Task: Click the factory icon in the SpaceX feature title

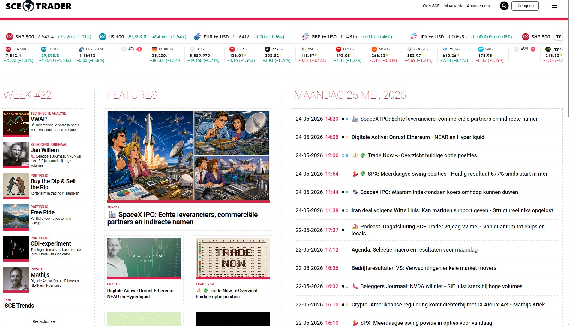Action: [x=112, y=215]
